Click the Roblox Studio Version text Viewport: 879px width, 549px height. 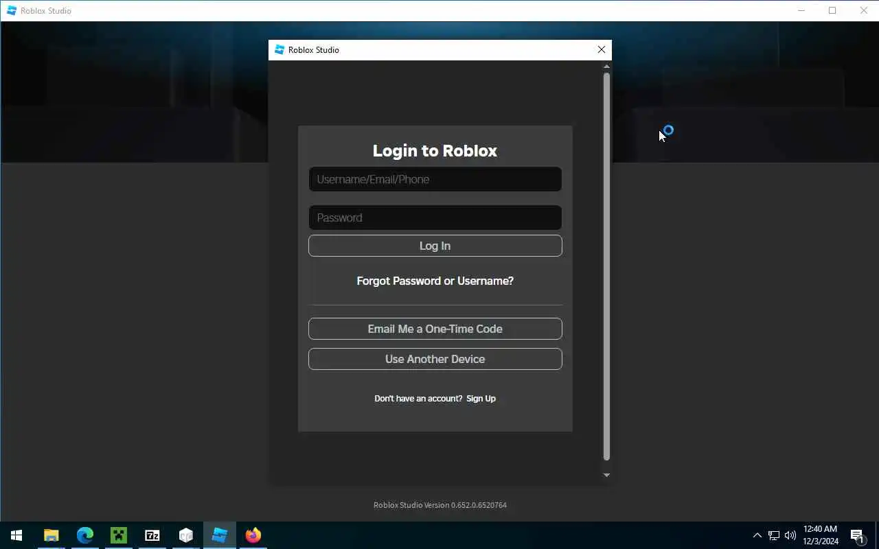440,505
